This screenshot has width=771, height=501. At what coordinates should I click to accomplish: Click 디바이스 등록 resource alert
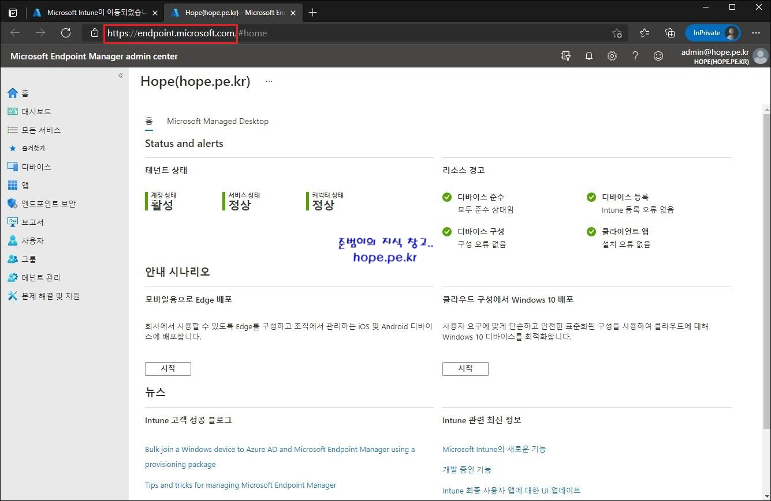[631, 203]
